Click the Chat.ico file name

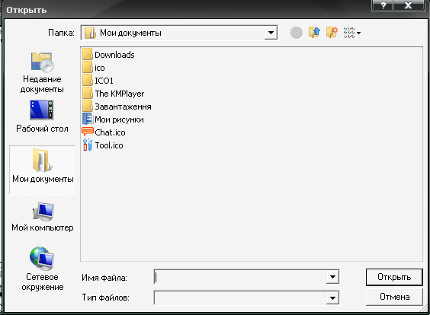(110, 132)
